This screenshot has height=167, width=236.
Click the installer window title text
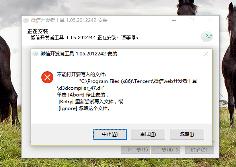pos(69,20)
